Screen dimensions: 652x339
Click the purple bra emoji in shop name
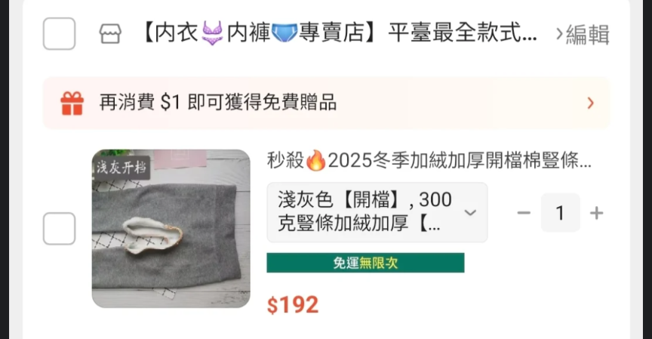[212, 33]
